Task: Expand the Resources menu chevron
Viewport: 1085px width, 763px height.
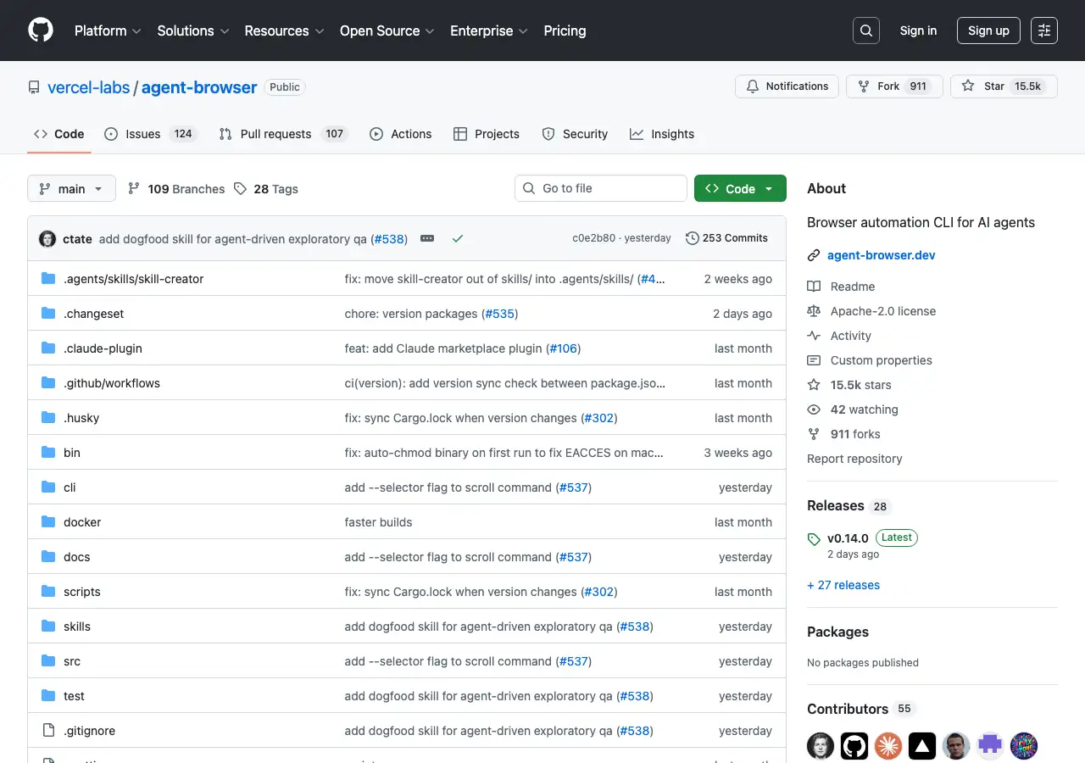Action: click(x=320, y=31)
